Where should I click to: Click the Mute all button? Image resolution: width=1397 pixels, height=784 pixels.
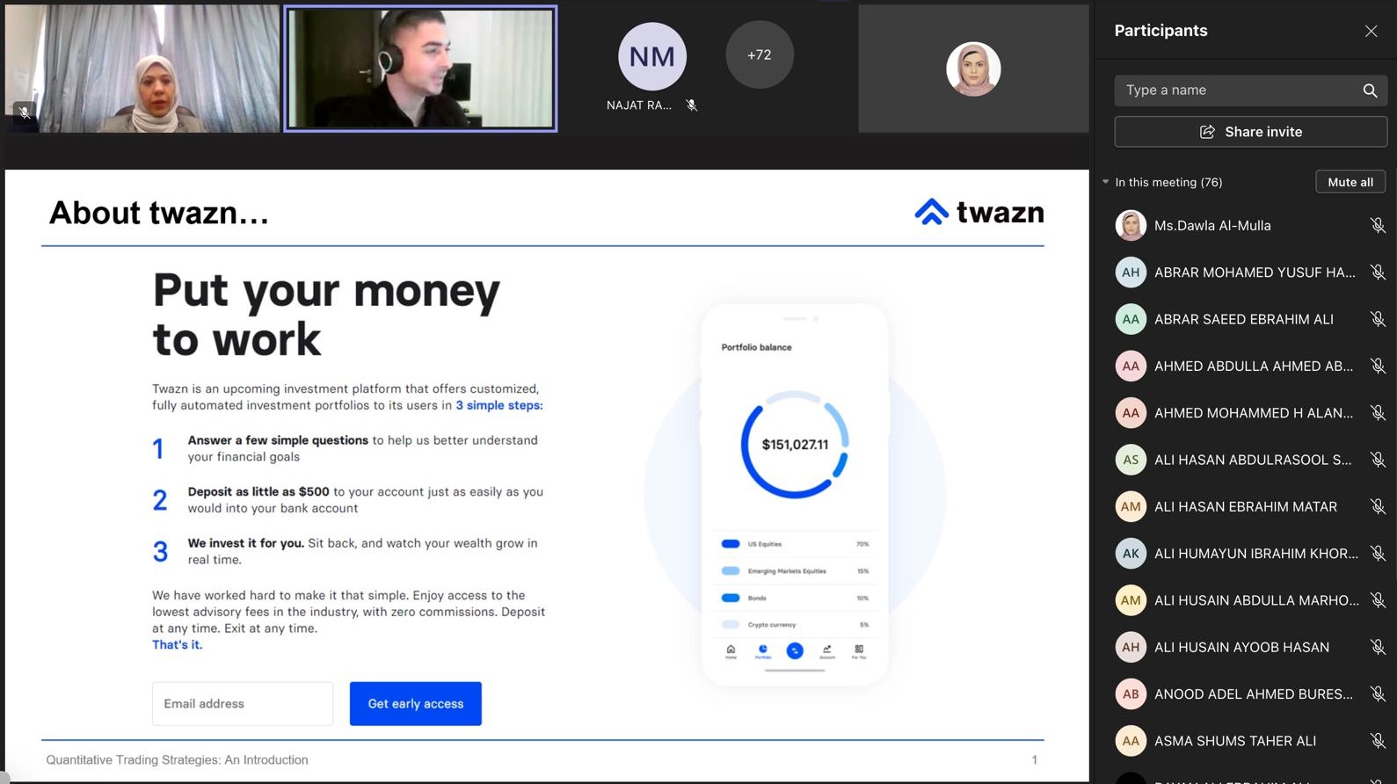1350,182
